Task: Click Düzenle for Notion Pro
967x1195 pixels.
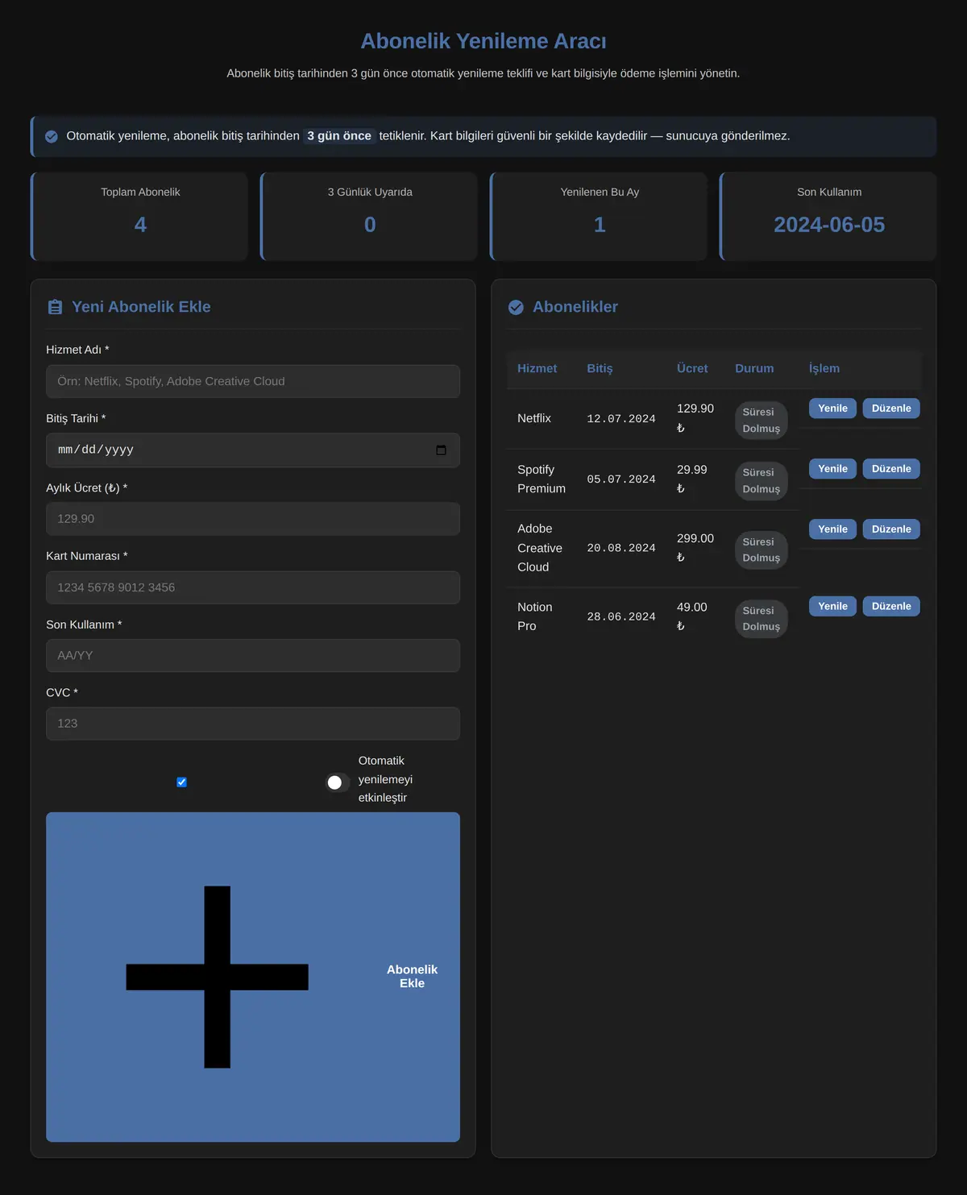Action: 891,606
